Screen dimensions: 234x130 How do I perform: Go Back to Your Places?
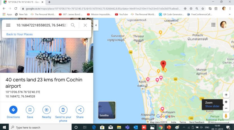pyautogui.click(x=19, y=34)
